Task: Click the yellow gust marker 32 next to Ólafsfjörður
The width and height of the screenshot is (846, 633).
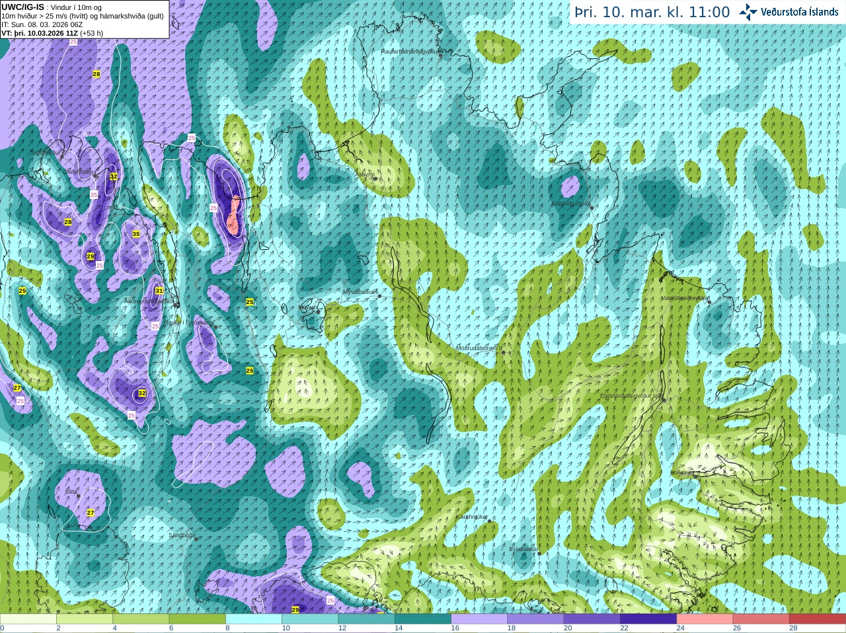Action: click(114, 176)
